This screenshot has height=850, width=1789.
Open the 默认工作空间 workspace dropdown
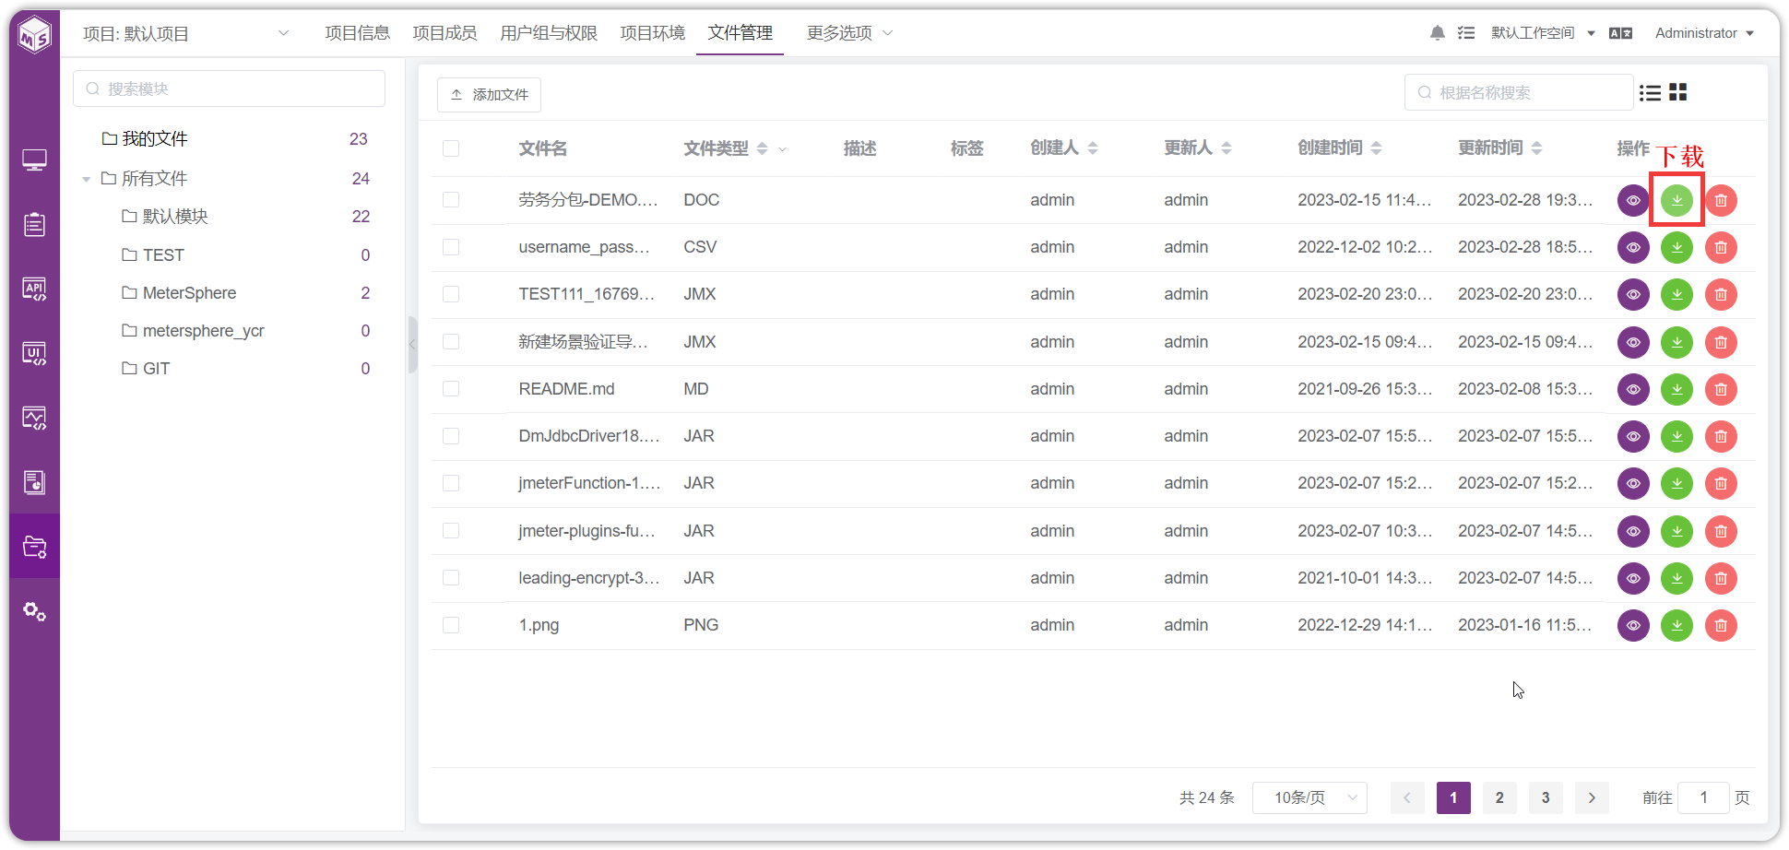pyautogui.click(x=1543, y=33)
